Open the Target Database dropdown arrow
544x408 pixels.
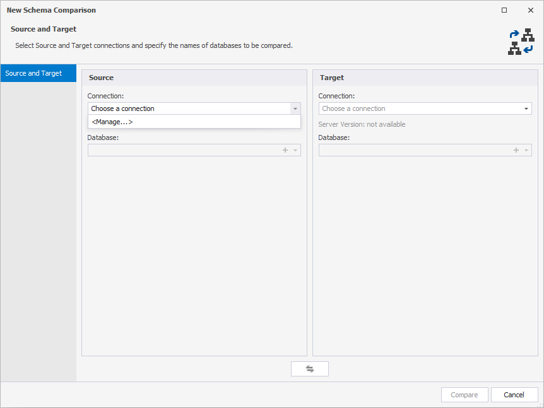pos(526,150)
